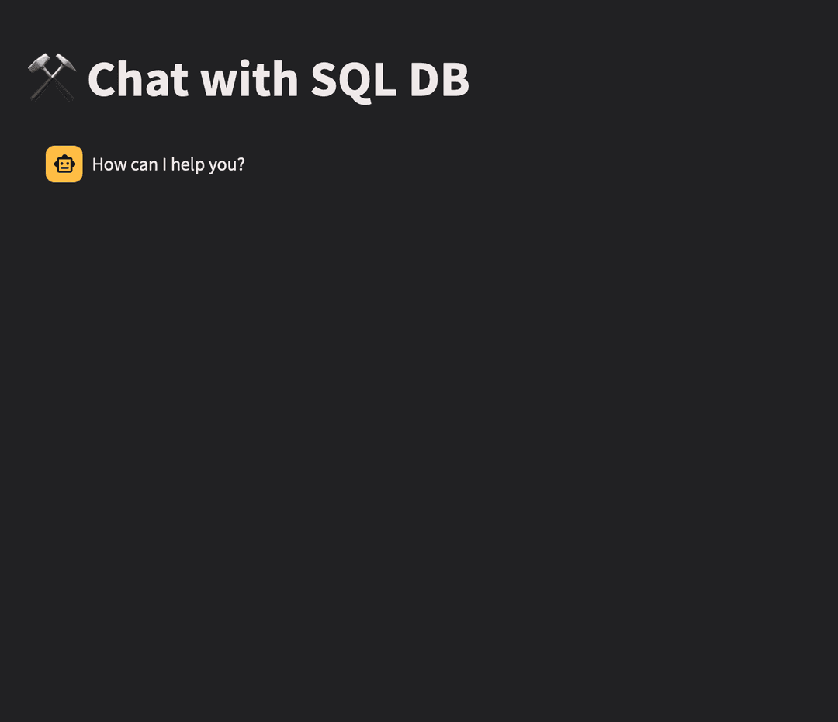838x722 pixels.
Task: Click the pick head of the title emoji
Action: pyautogui.click(x=68, y=63)
